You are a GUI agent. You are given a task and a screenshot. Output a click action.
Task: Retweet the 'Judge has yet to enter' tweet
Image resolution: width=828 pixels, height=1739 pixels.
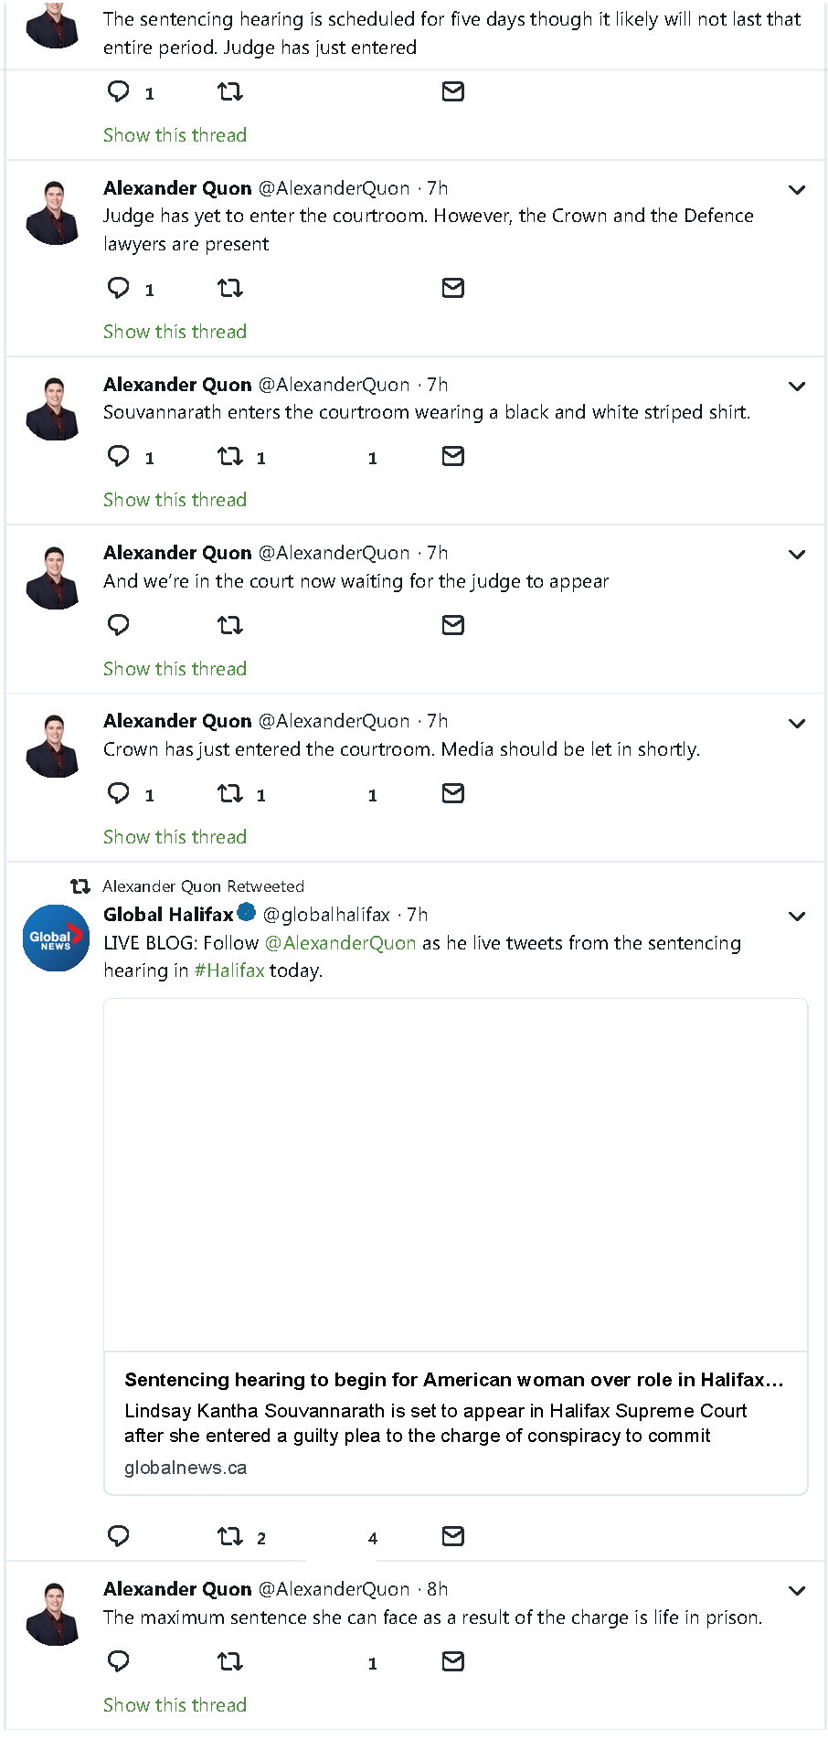click(x=229, y=289)
